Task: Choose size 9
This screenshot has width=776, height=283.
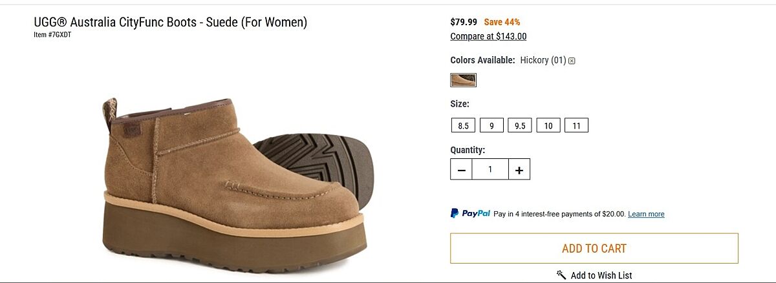Action: pyautogui.click(x=491, y=125)
